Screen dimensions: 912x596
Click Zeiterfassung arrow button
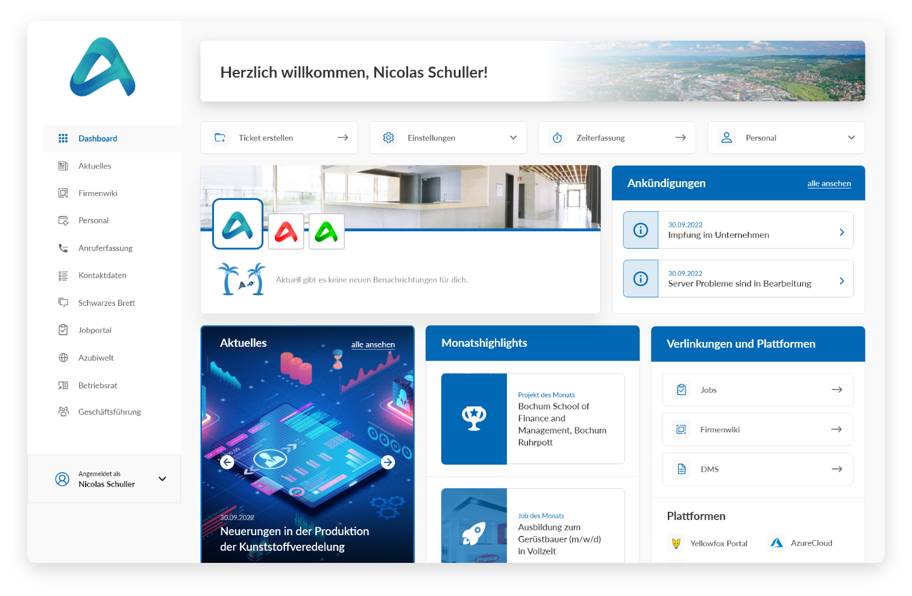click(x=681, y=138)
